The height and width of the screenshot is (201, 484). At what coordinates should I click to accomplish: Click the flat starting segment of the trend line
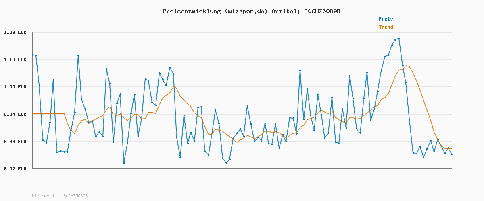(48, 113)
